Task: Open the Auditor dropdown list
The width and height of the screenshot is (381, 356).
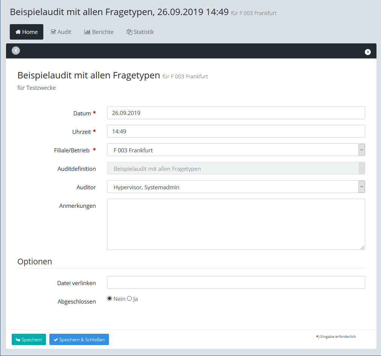Action: click(361, 187)
